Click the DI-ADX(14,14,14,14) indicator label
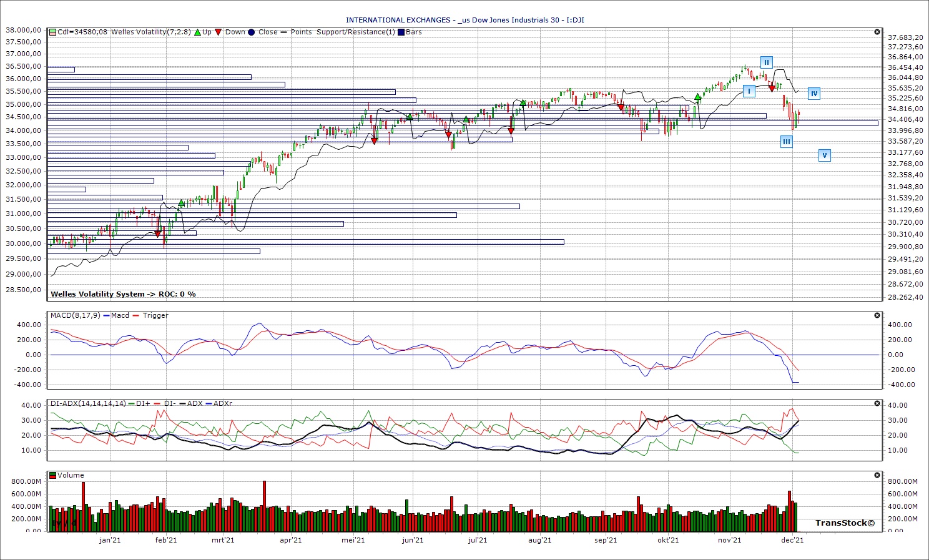The width and height of the screenshot is (929, 560). (x=88, y=403)
